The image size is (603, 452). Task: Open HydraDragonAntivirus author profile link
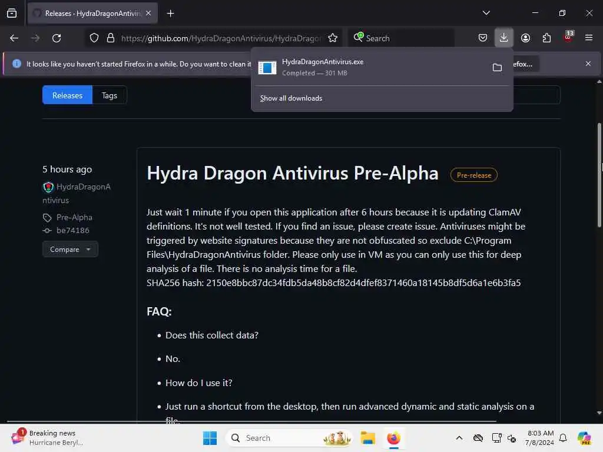click(77, 193)
